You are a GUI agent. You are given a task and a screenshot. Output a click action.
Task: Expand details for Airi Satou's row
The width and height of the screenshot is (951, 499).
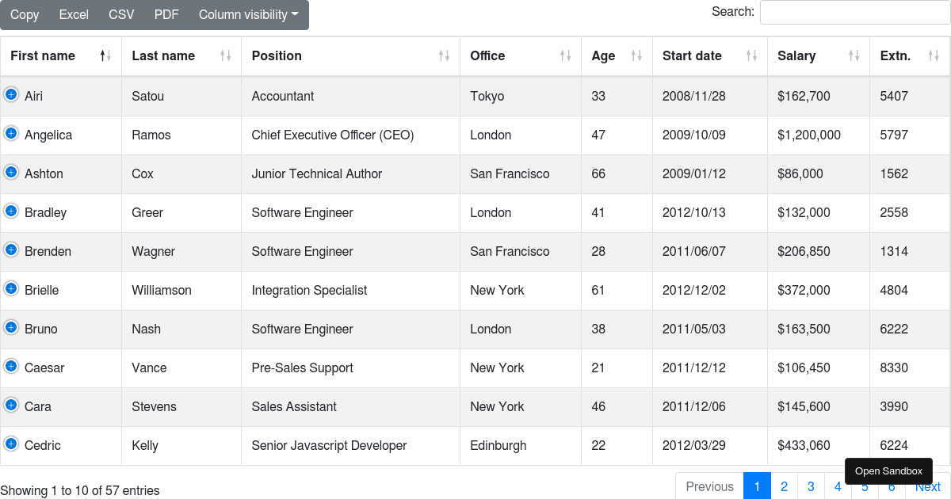tap(11, 94)
